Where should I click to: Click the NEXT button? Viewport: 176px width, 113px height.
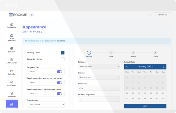point(145,106)
